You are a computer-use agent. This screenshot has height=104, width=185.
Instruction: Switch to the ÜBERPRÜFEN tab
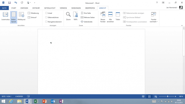point(90,8)
